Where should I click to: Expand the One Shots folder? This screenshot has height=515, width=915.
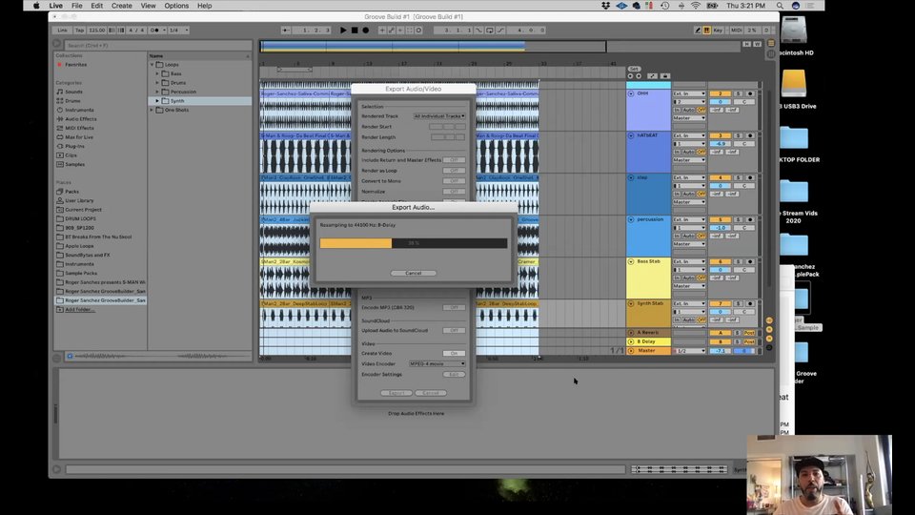[x=152, y=110]
